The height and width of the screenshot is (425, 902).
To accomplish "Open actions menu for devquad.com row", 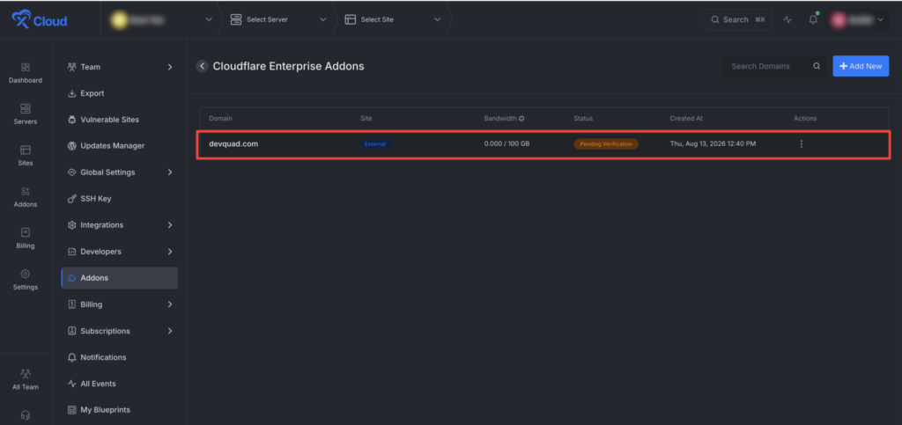I will click(802, 144).
